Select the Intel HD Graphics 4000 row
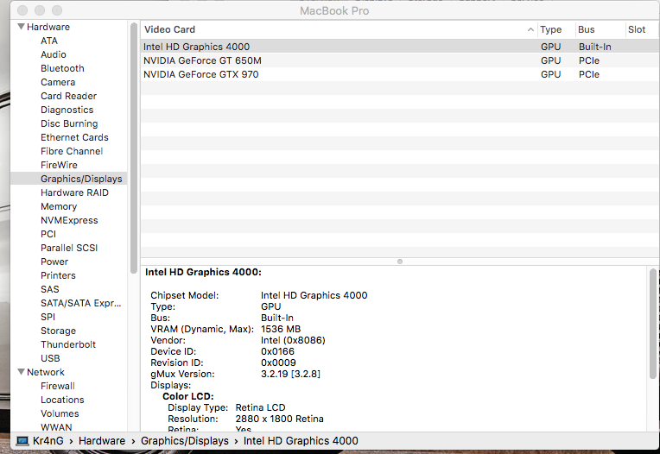 400,47
